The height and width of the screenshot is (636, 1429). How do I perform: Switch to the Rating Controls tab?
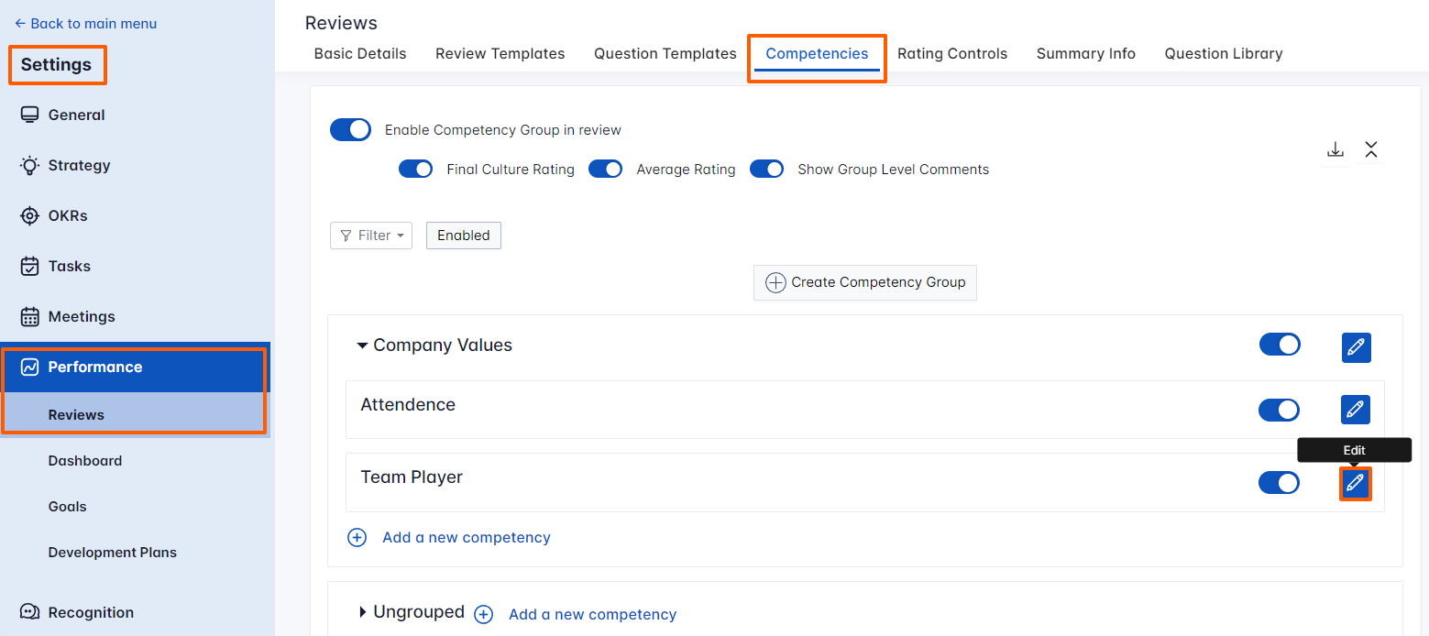(x=951, y=53)
